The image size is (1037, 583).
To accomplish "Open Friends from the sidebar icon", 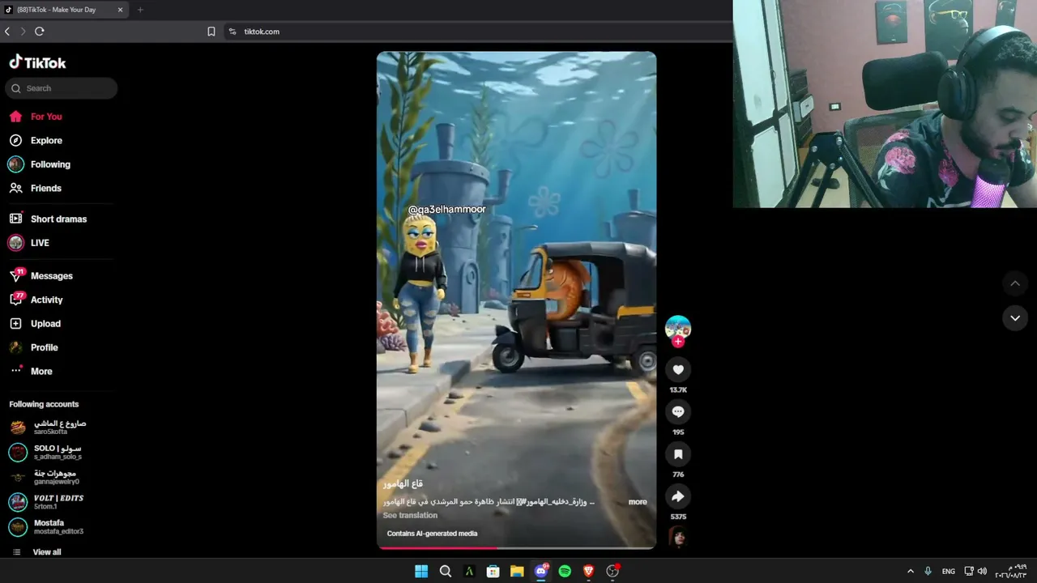I will 15,188.
